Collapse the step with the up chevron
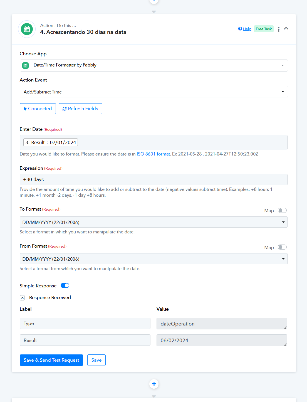This screenshot has width=307, height=402. click(x=286, y=28)
